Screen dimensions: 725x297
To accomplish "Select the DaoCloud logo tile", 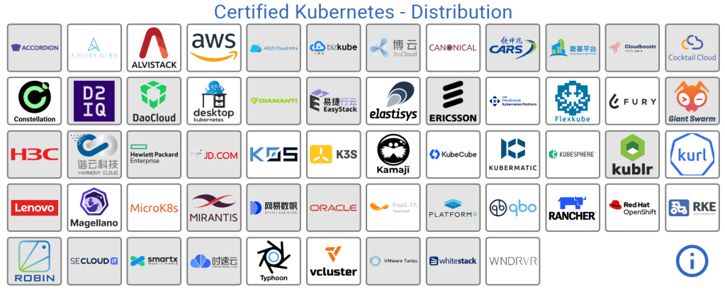I will (154, 101).
